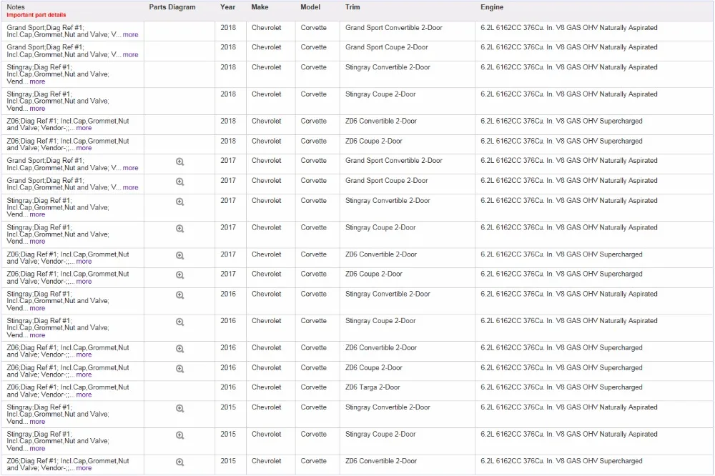This screenshot has height=476, width=715.
Task: Click the 'Important part details' red label
Action: tap(36, 15)
